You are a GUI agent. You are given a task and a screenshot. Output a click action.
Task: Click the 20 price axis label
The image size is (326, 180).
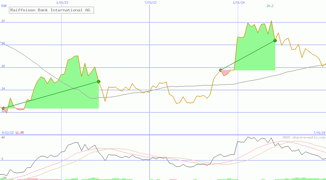coord(3,21)
